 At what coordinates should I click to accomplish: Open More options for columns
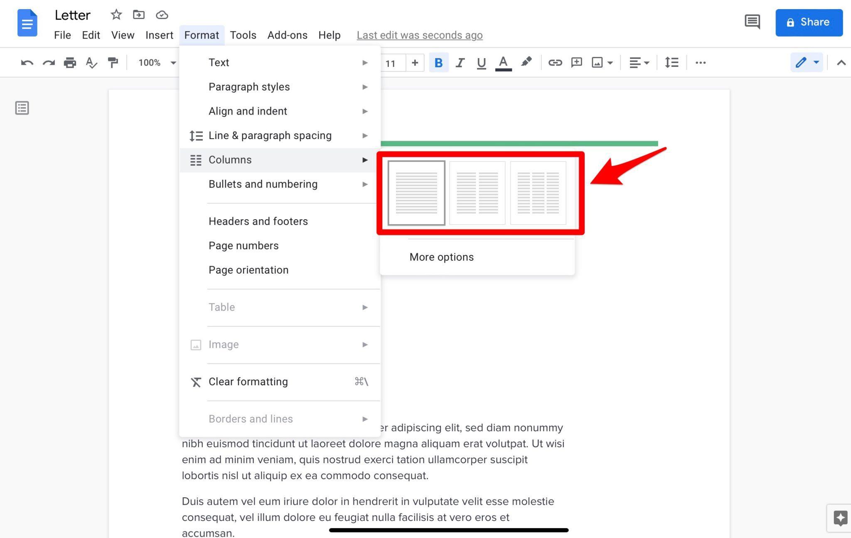[x=441, y=257]
